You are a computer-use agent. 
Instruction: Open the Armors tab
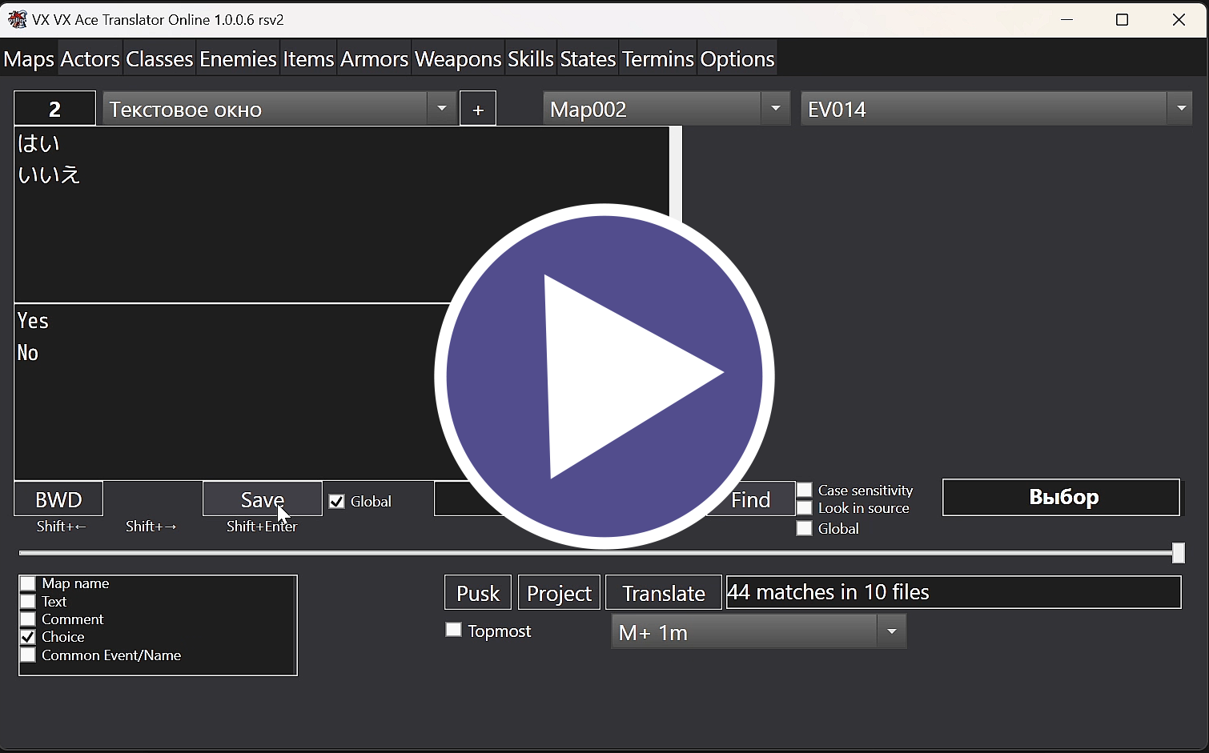click(x=374, y=59)
